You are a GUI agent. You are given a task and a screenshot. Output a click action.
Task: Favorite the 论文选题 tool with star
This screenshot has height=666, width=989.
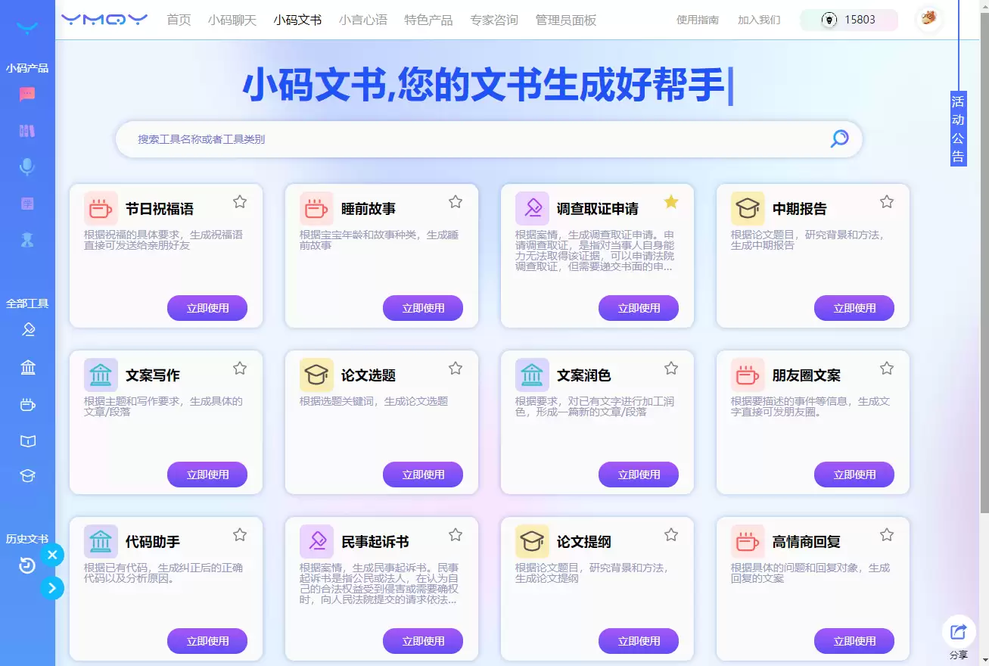coord(456,368)
